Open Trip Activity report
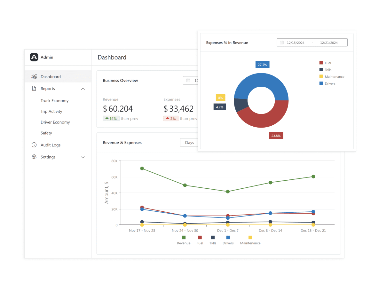Viewport: 371px width, 291px height. click(x=51, y=111)
